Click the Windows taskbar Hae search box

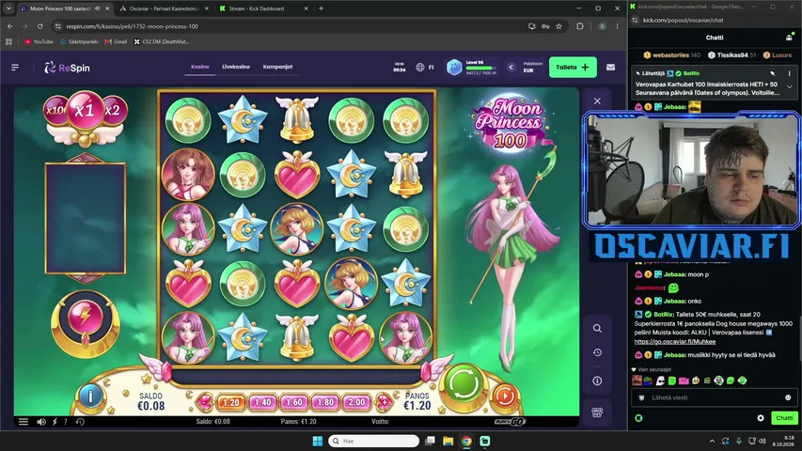(373, 441)
